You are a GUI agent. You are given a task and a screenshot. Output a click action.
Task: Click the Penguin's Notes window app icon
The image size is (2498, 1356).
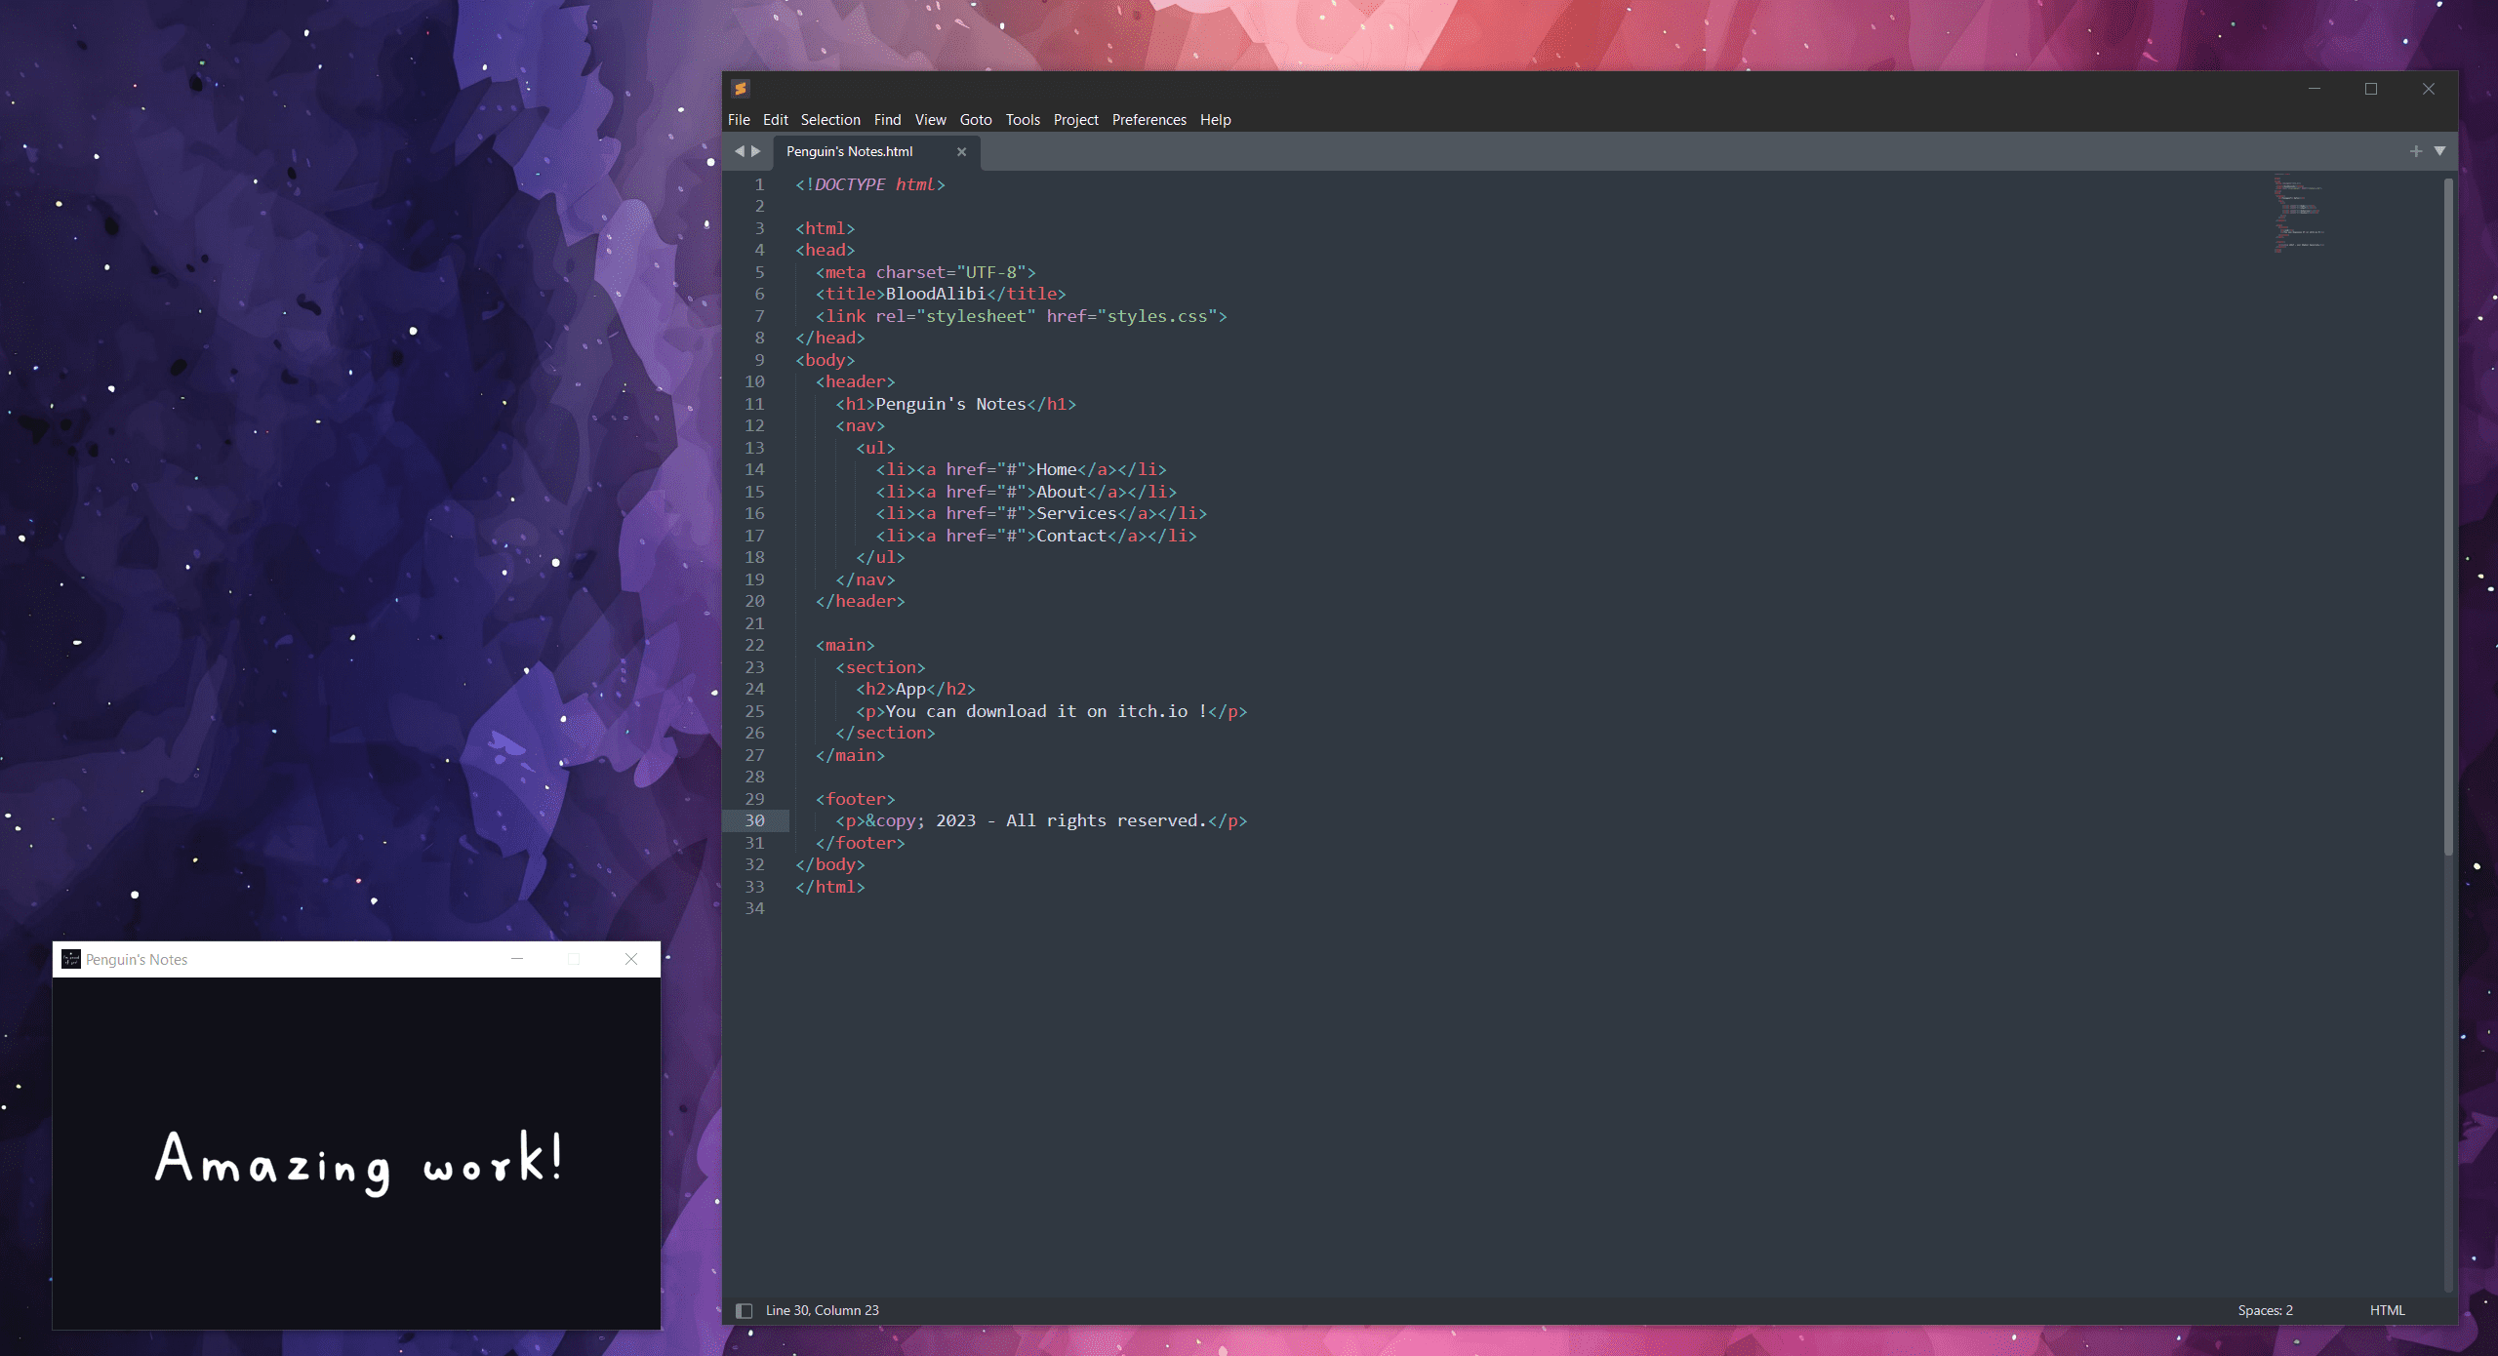70,959
